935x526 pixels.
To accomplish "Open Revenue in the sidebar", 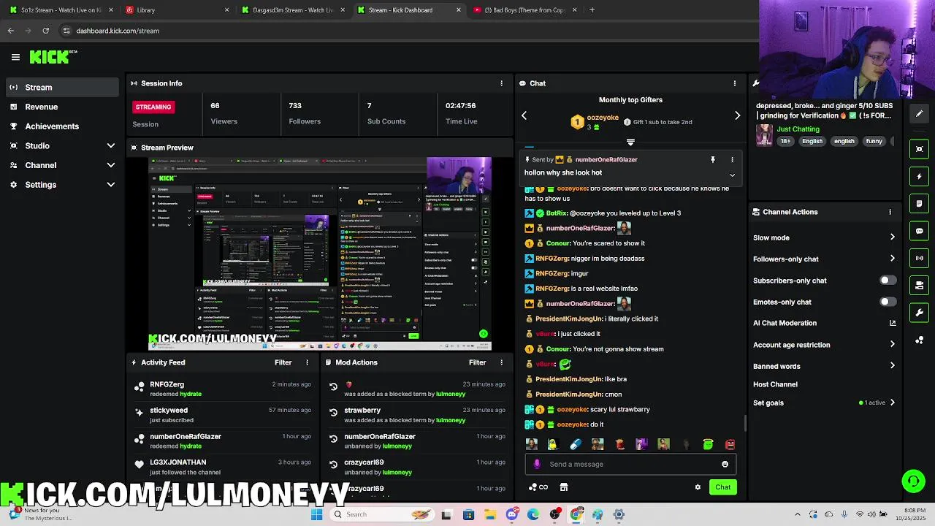I will (x=61, y=107).
